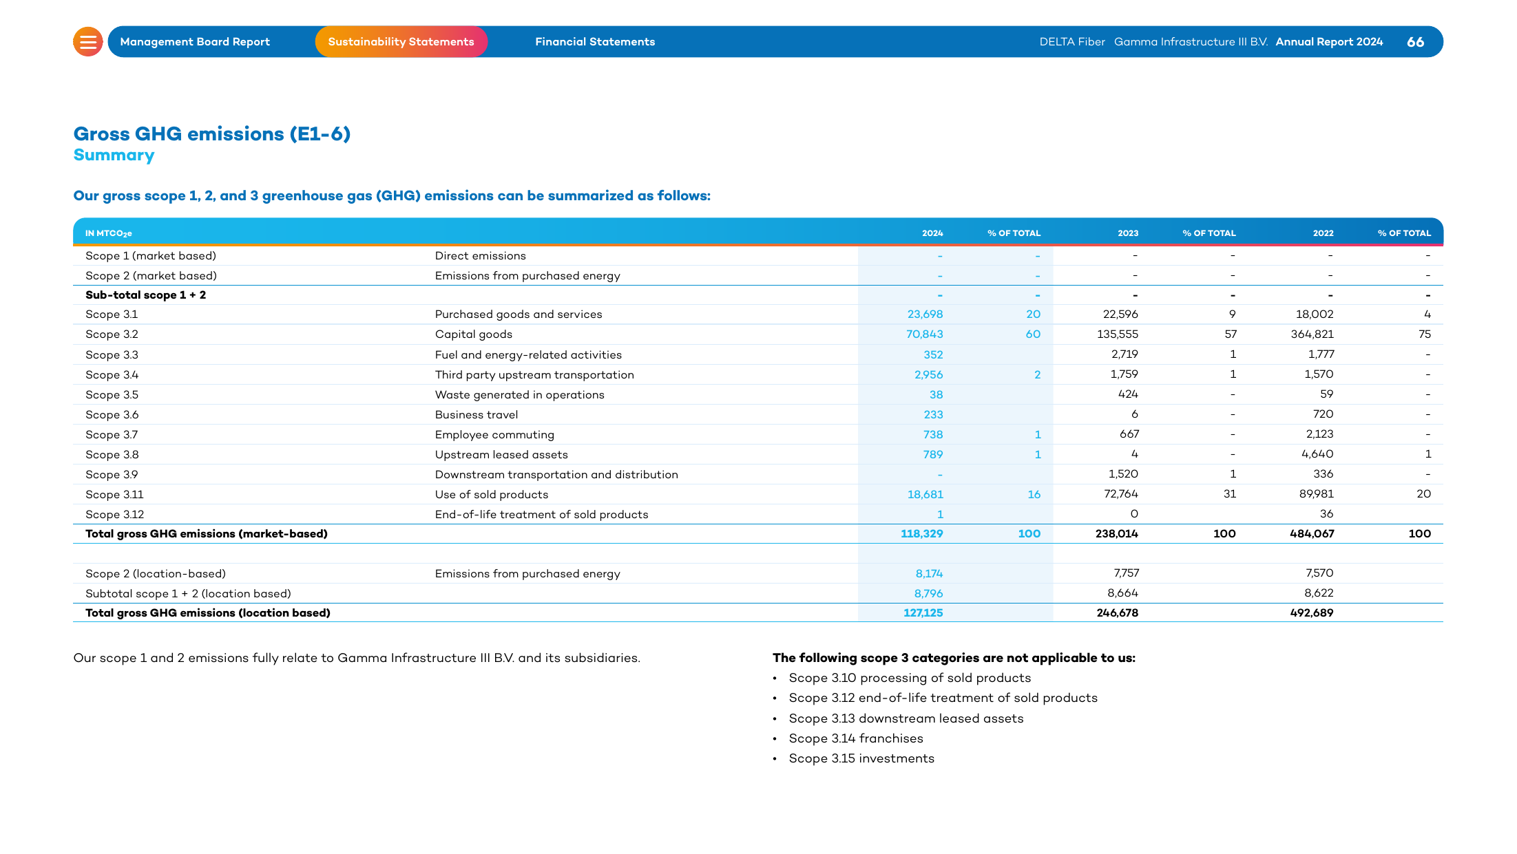Image resolution: width=1517 pixels, height=854 pixels.
Task: Open the orange hamburger menu icon
Action: pos(88,42)
